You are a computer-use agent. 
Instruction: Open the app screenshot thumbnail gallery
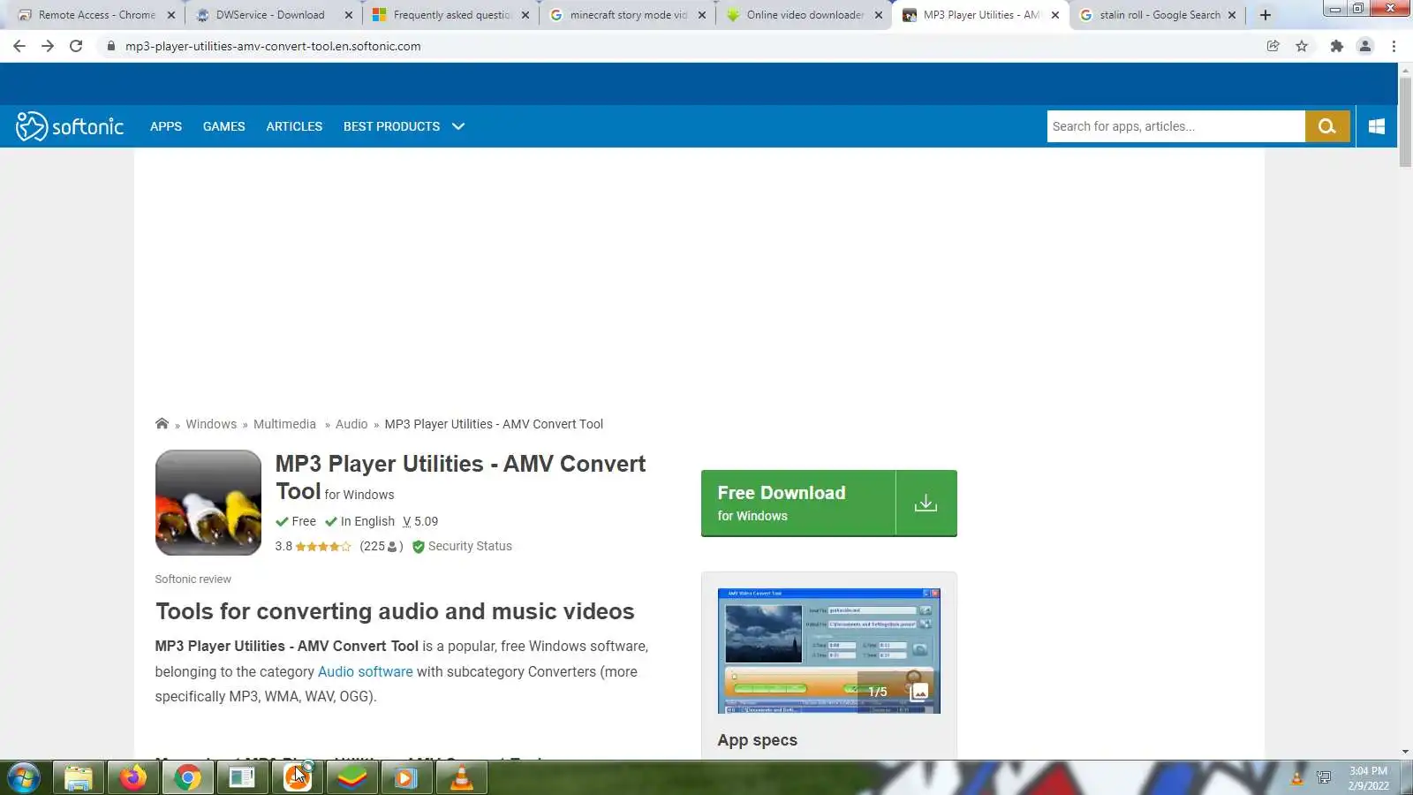pyautogui.click(x=829, y=651)
